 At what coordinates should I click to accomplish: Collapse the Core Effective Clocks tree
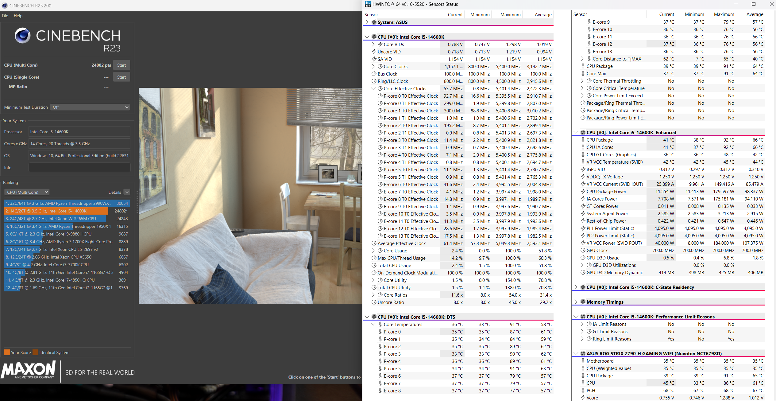[373, 88]
